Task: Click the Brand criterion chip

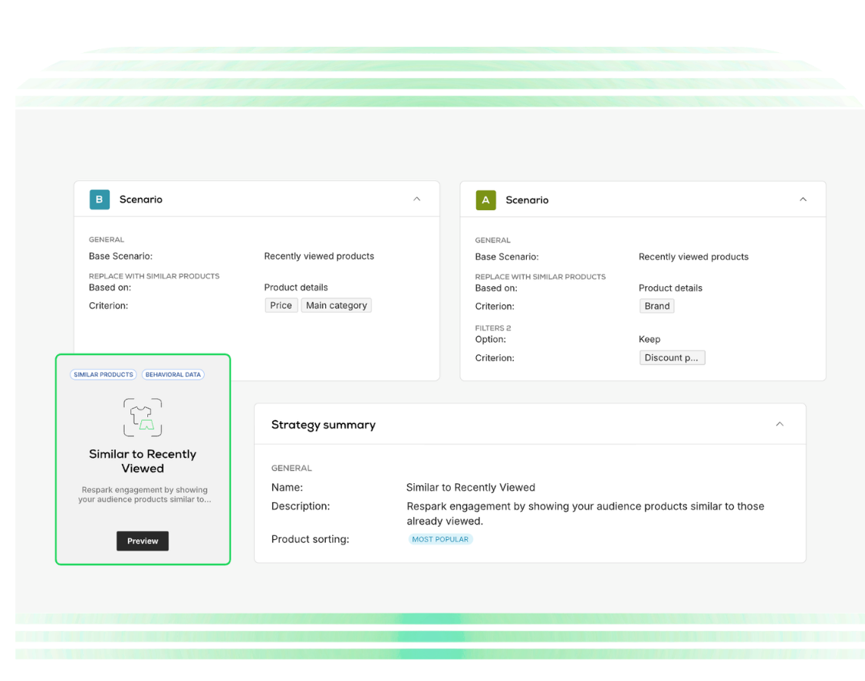Action: pyautogui.click(x=657, y=306)
